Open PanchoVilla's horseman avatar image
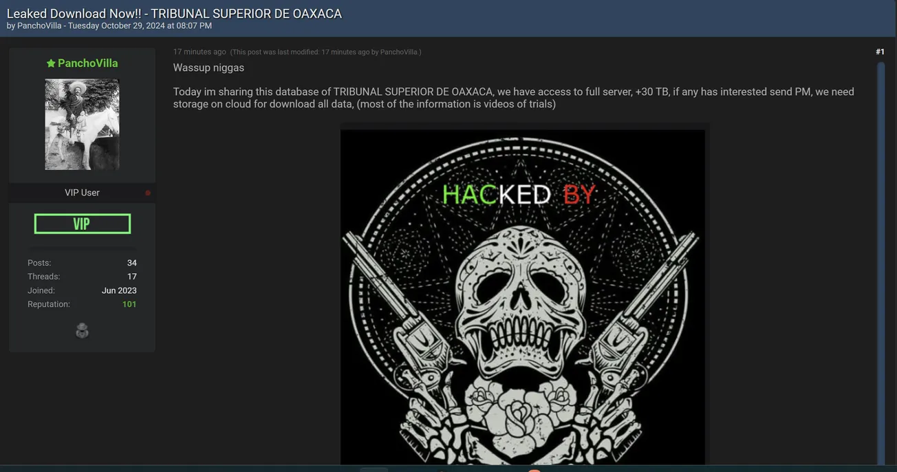The height and width of the screenshot is (472, 897). tap(82, 125)
